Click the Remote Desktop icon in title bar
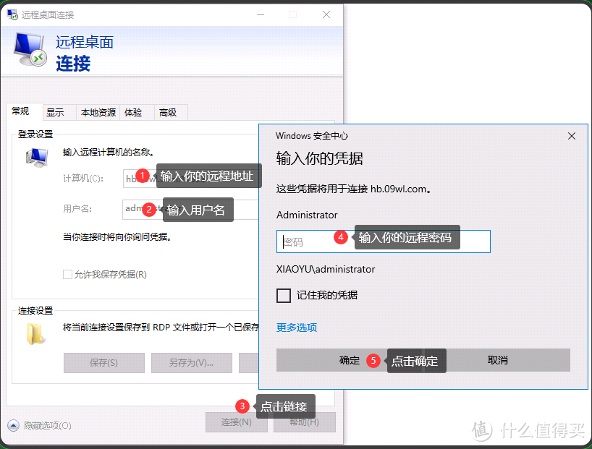This screenshot has width=592, height=449. point(13,14)
